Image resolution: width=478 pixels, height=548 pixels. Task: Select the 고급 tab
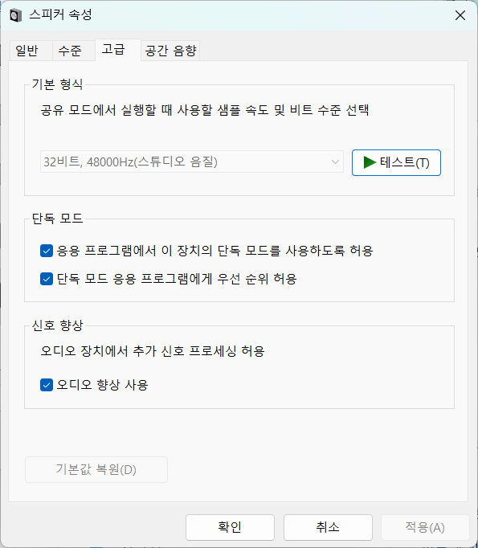tap(113, 49)
